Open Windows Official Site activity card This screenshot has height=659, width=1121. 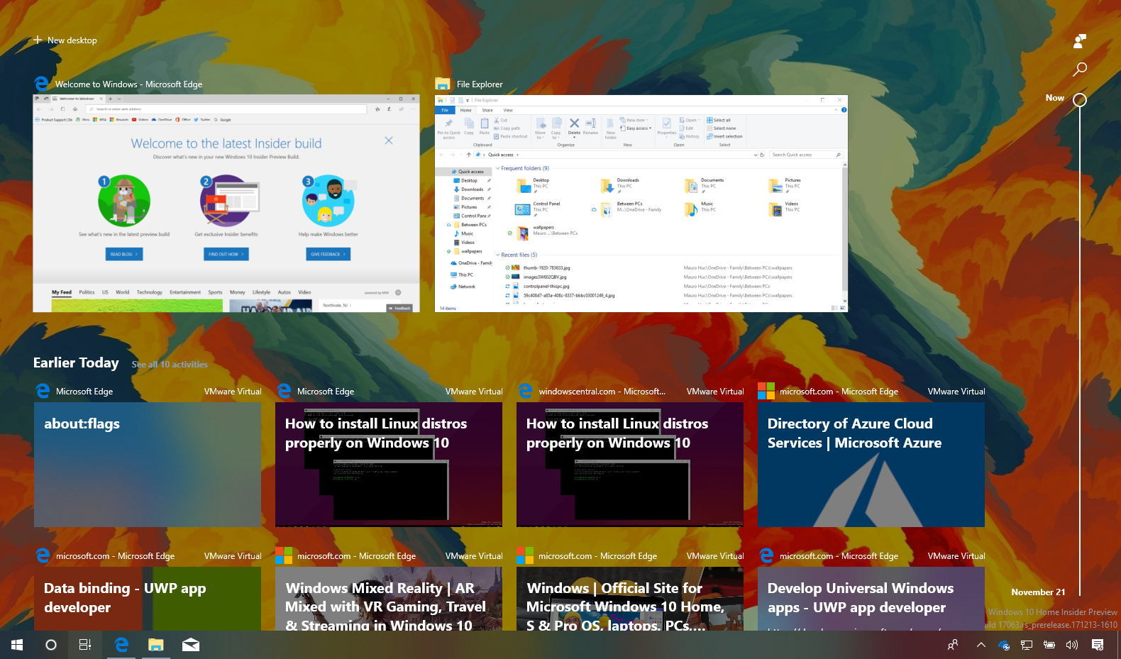630,599
